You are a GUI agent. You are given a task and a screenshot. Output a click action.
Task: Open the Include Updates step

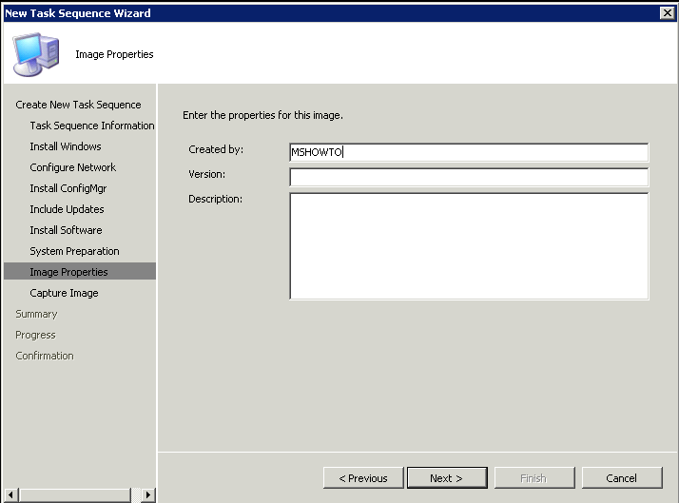pos(67,209)
